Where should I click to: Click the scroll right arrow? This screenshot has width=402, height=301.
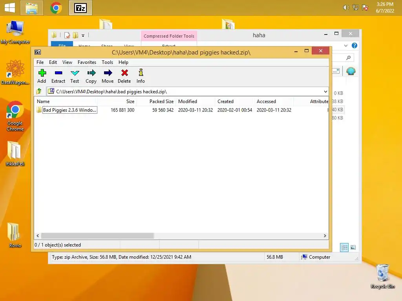tap(325, 236)
